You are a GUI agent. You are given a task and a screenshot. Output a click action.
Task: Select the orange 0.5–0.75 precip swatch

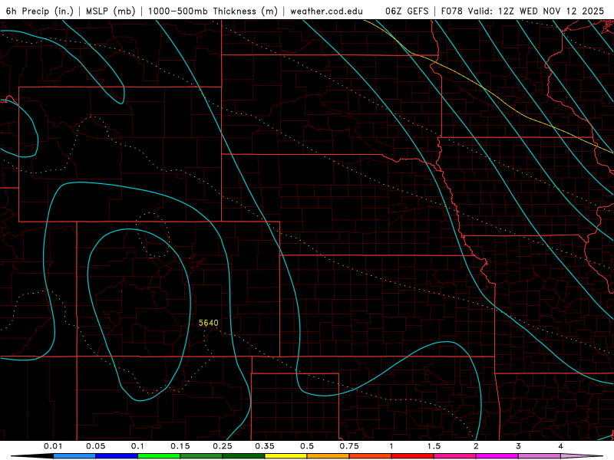[328, 456]
